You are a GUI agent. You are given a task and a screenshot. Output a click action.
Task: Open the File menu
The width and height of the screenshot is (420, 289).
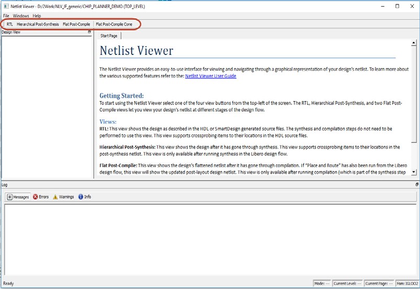pyautogui.click(x=6, y=16)
